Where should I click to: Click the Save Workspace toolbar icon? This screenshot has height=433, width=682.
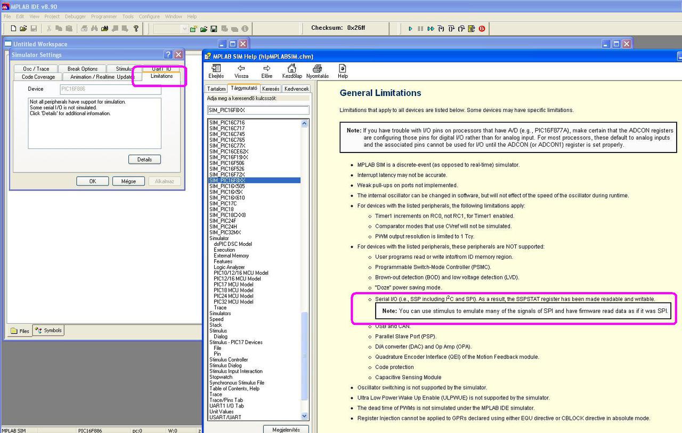click(x=214, y=28)
